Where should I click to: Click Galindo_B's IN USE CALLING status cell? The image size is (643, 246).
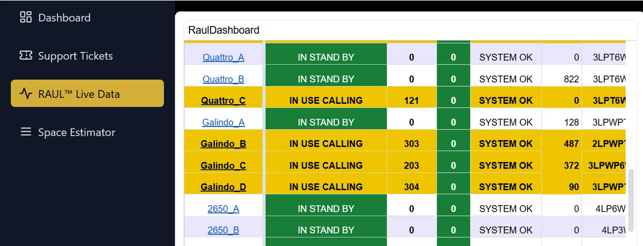tap(326, 144)
